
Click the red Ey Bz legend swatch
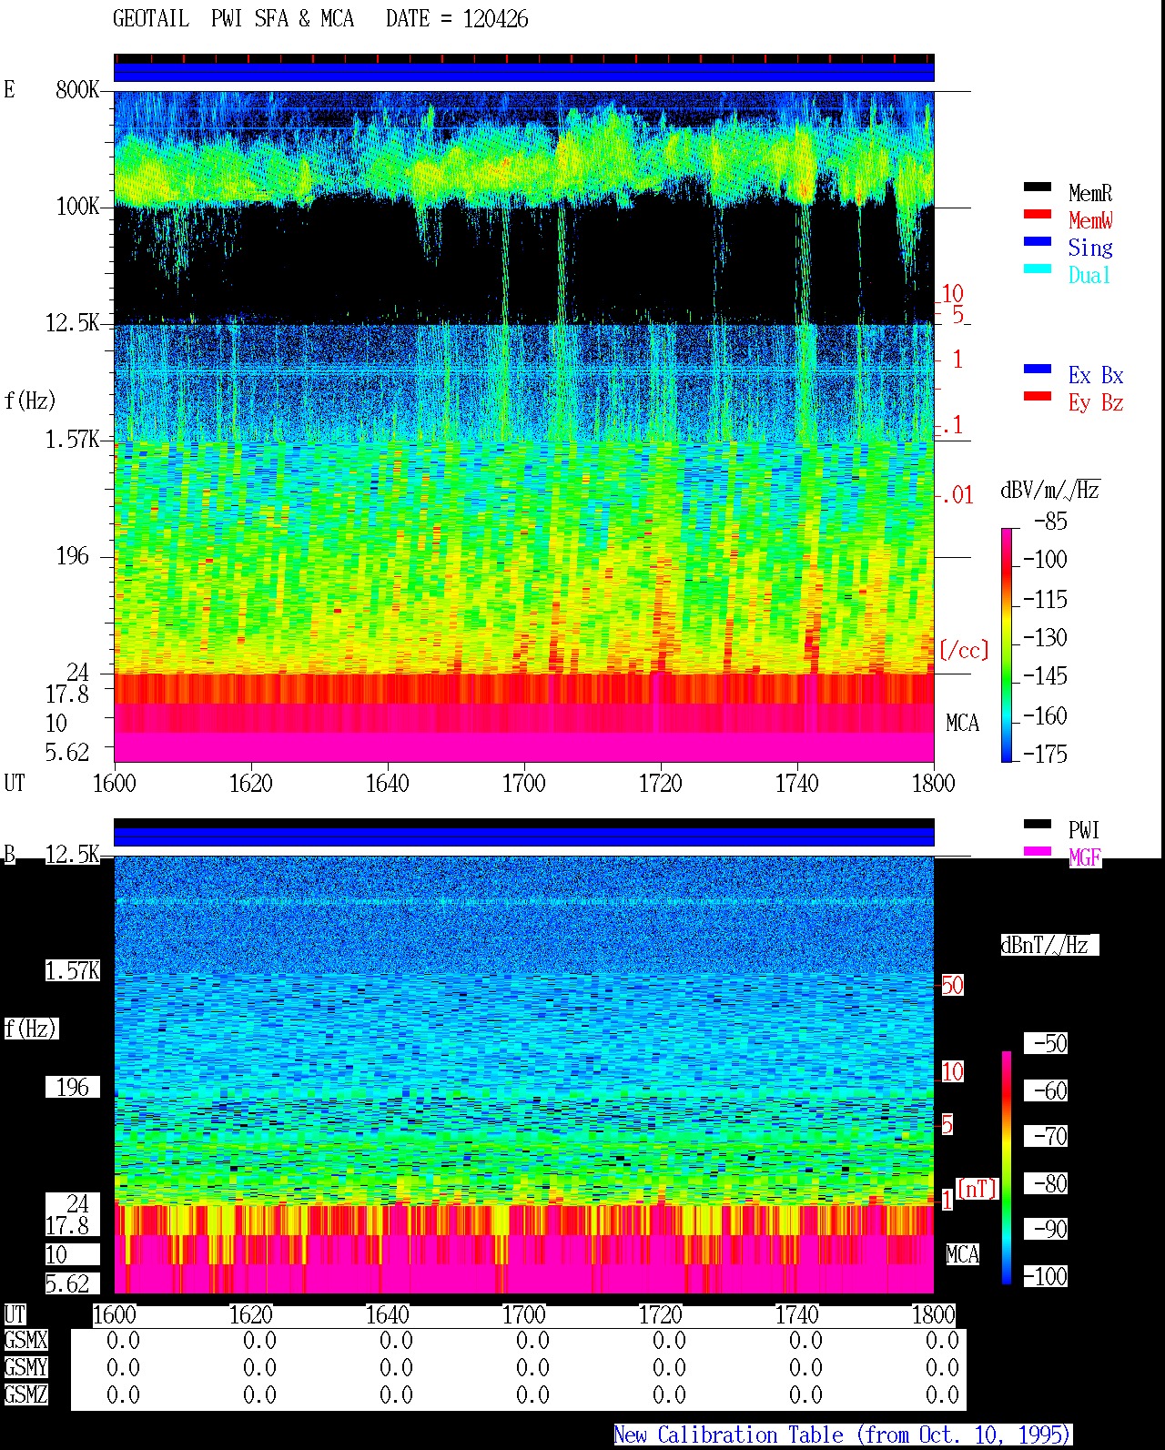coord(1038,396)
